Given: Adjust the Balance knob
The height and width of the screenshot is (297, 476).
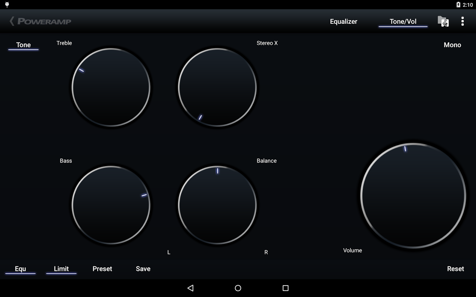Looking at the screenshot, I should click(x=217, y=205).
